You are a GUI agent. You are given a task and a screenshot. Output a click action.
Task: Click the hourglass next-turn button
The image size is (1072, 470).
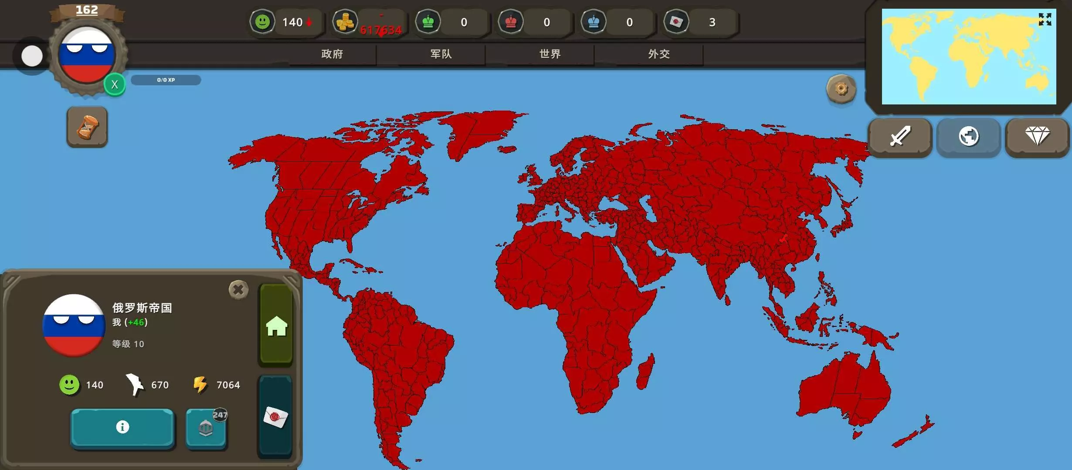[x=87, y=127]
